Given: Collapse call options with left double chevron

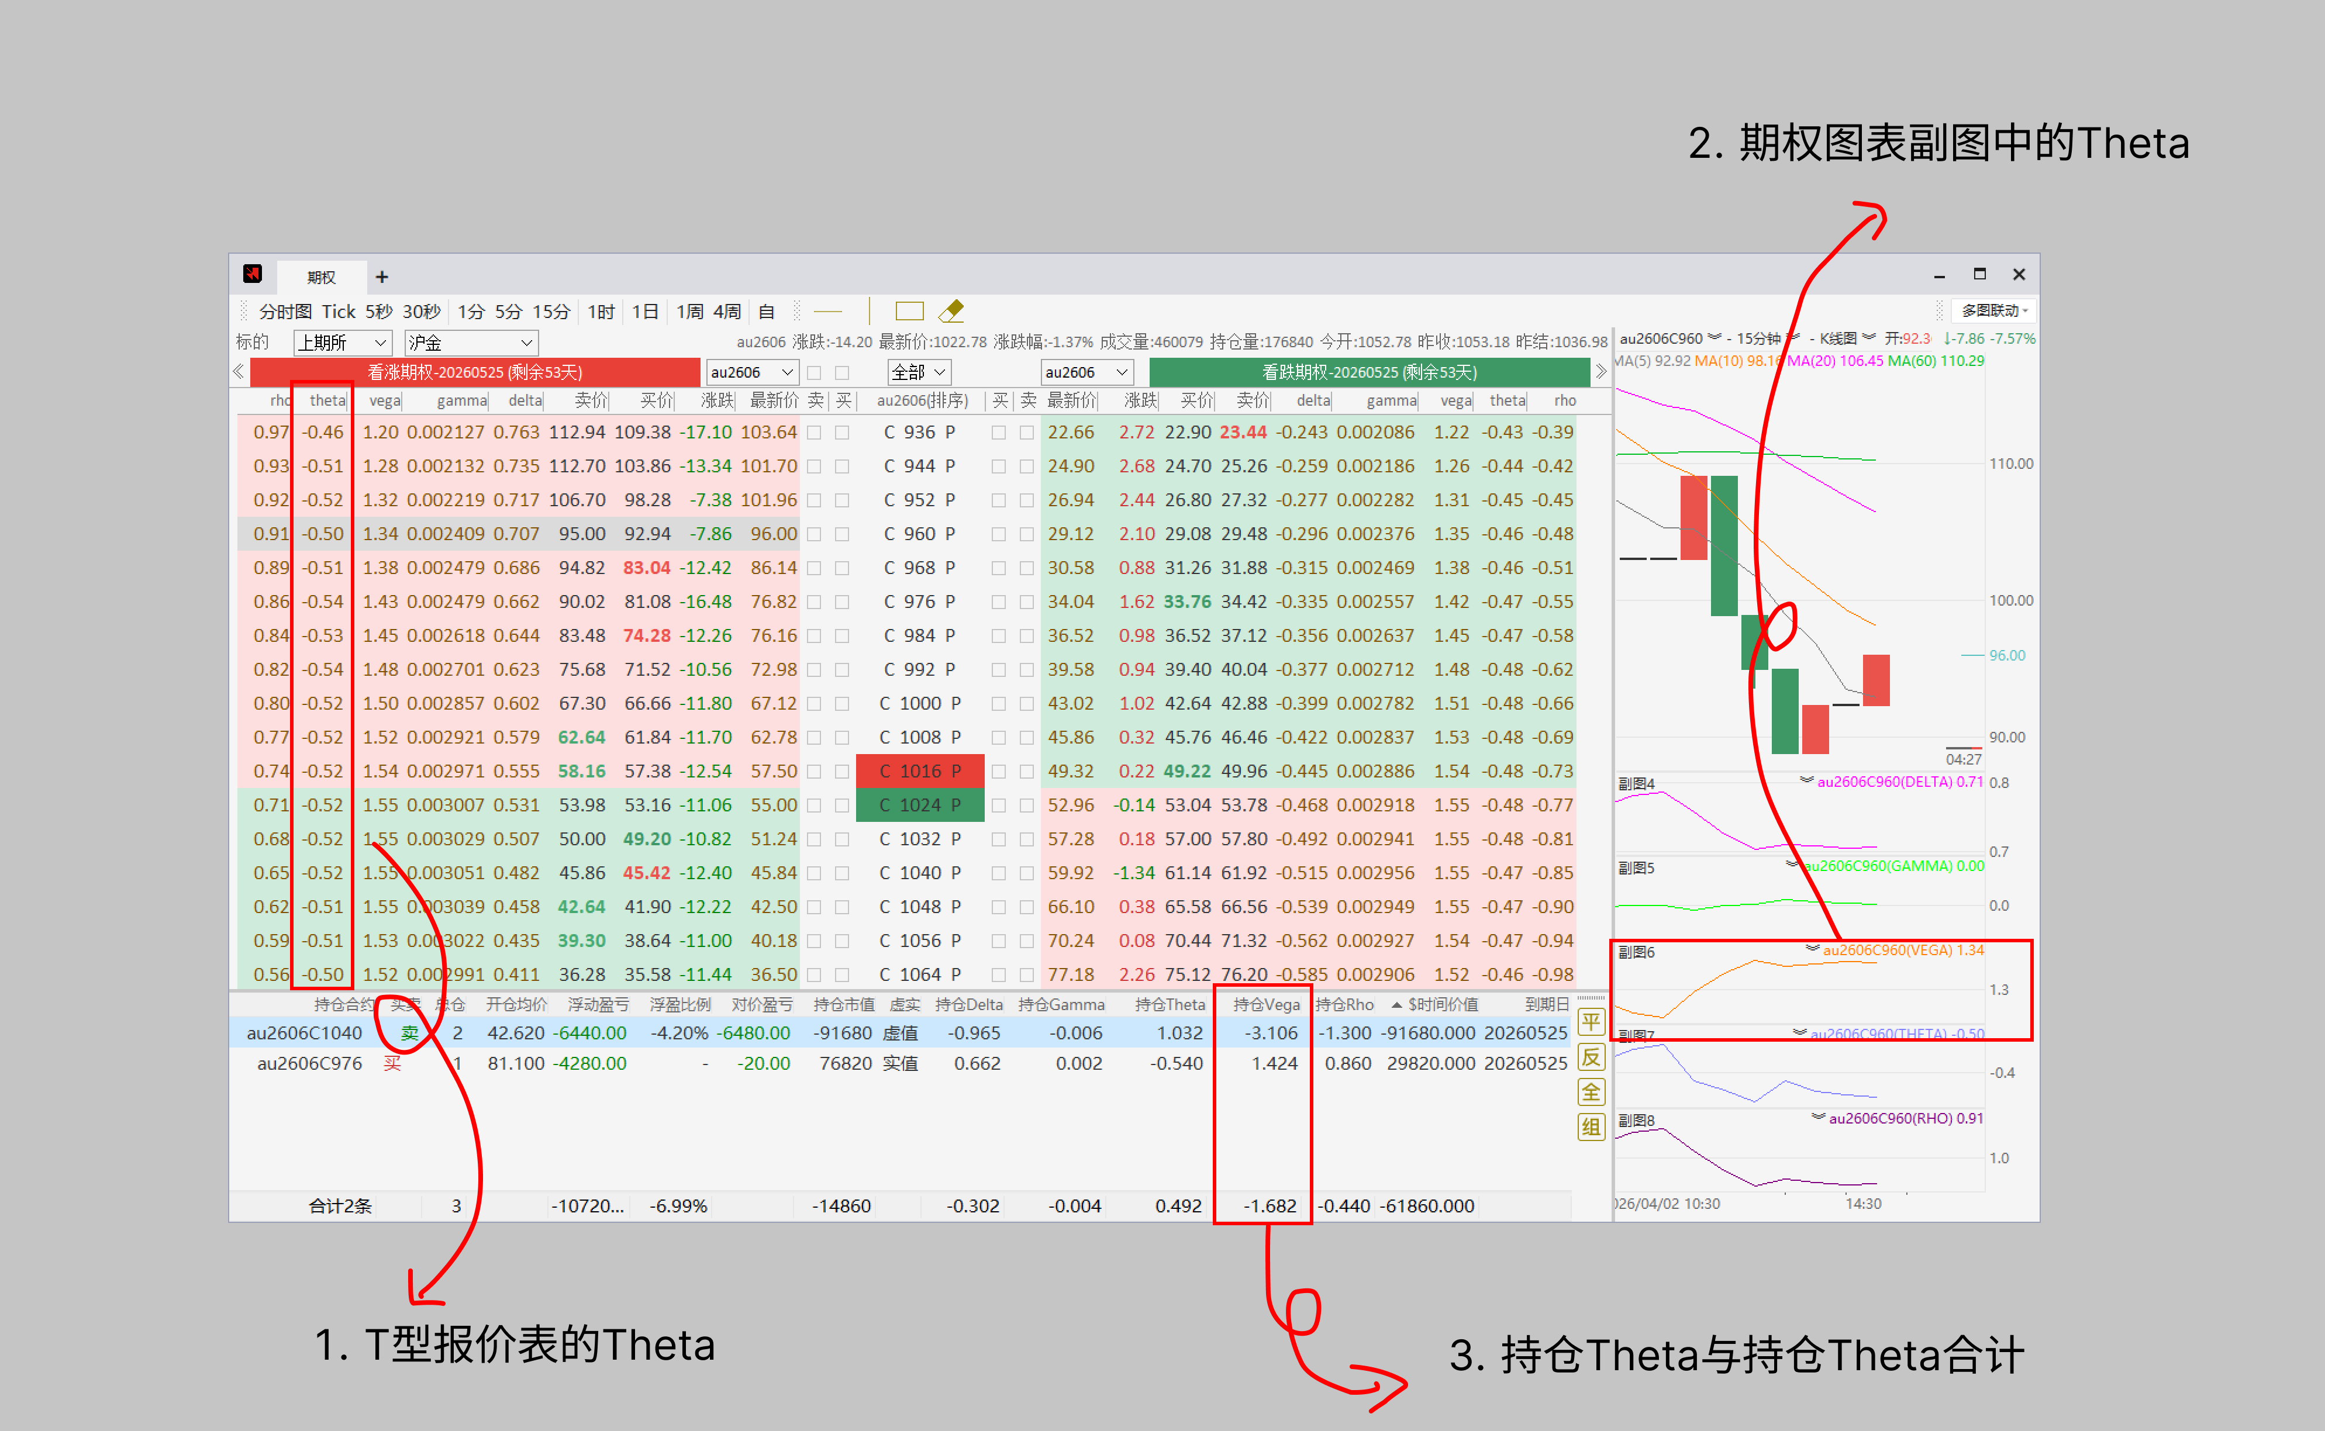Looking at the screenshot, I should (x=239, y=372).
